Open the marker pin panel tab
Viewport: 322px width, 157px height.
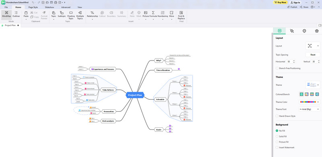pos(304,31)
